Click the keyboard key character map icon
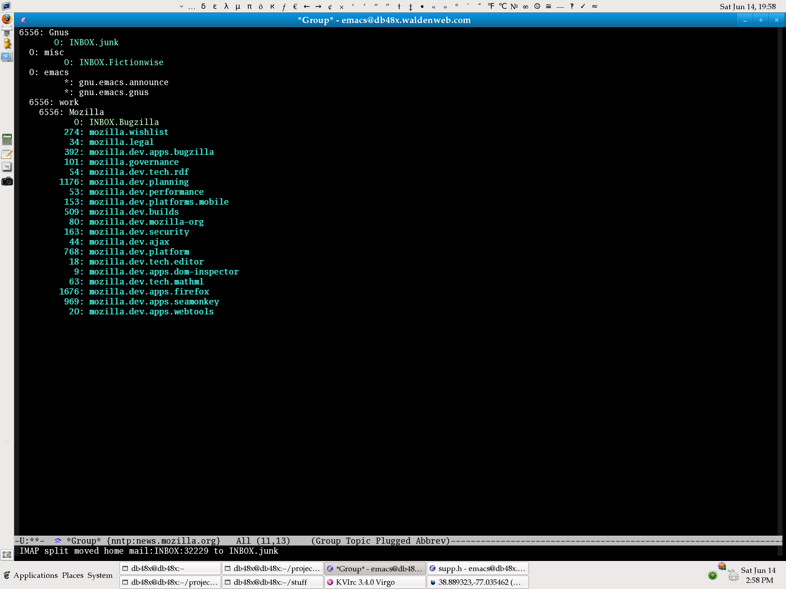 point(7,167)
